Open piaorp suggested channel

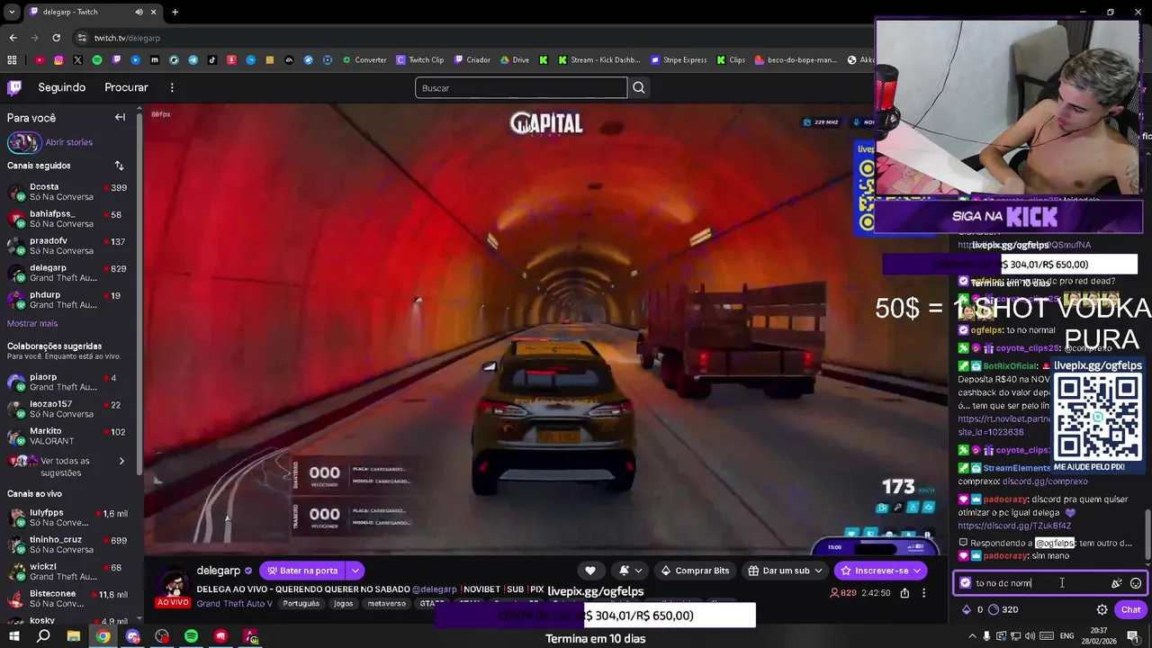[x=68, y=382]
